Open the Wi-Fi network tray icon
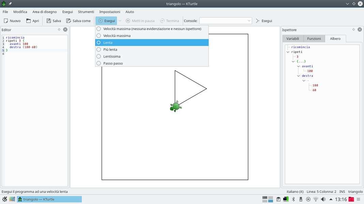This screenshot has width=364, height=204. click(x=316, y=199)
